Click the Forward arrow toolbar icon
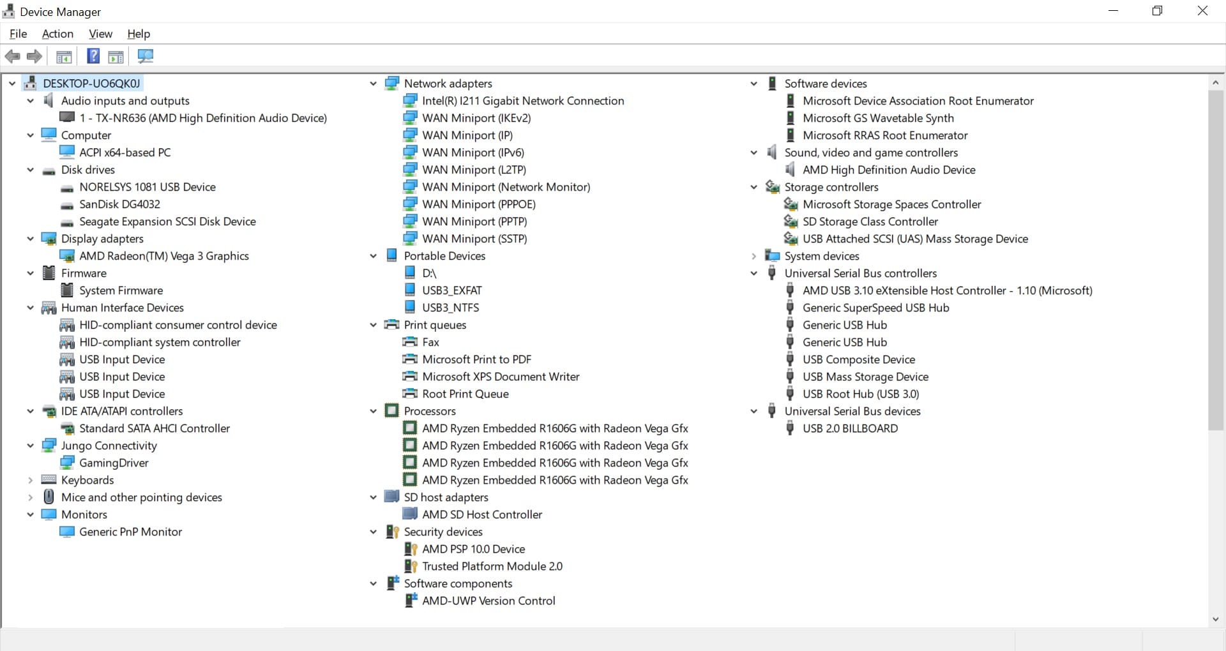The height and width of the screenshot is (651, 1226). [x=34, y=56]
